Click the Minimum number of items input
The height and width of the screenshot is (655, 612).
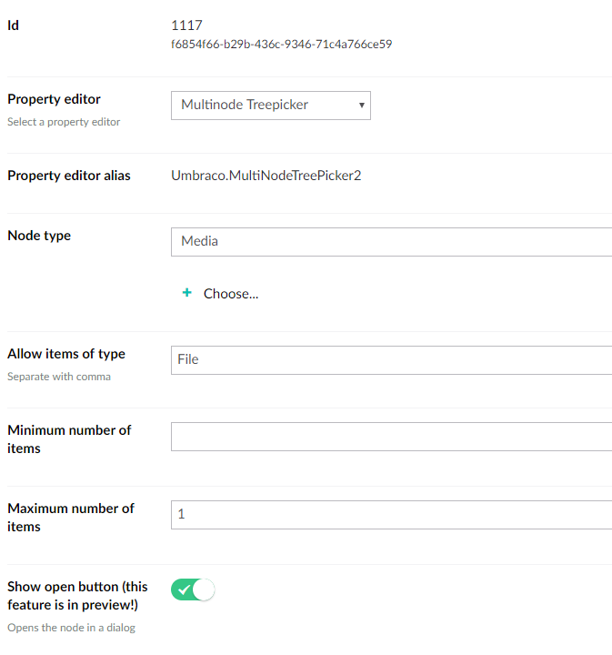pyautogui.click(x=391, y=437)
